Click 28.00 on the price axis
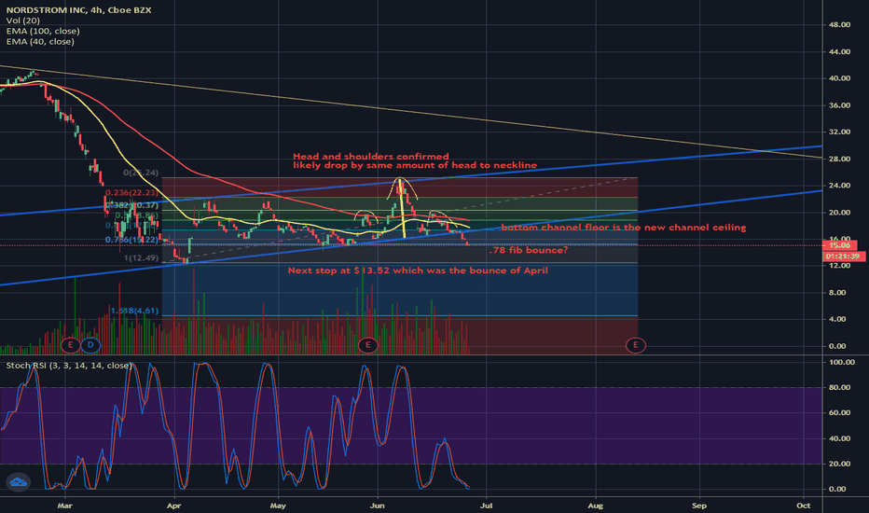The image size is (869, 513). click(x=839, y=159)
